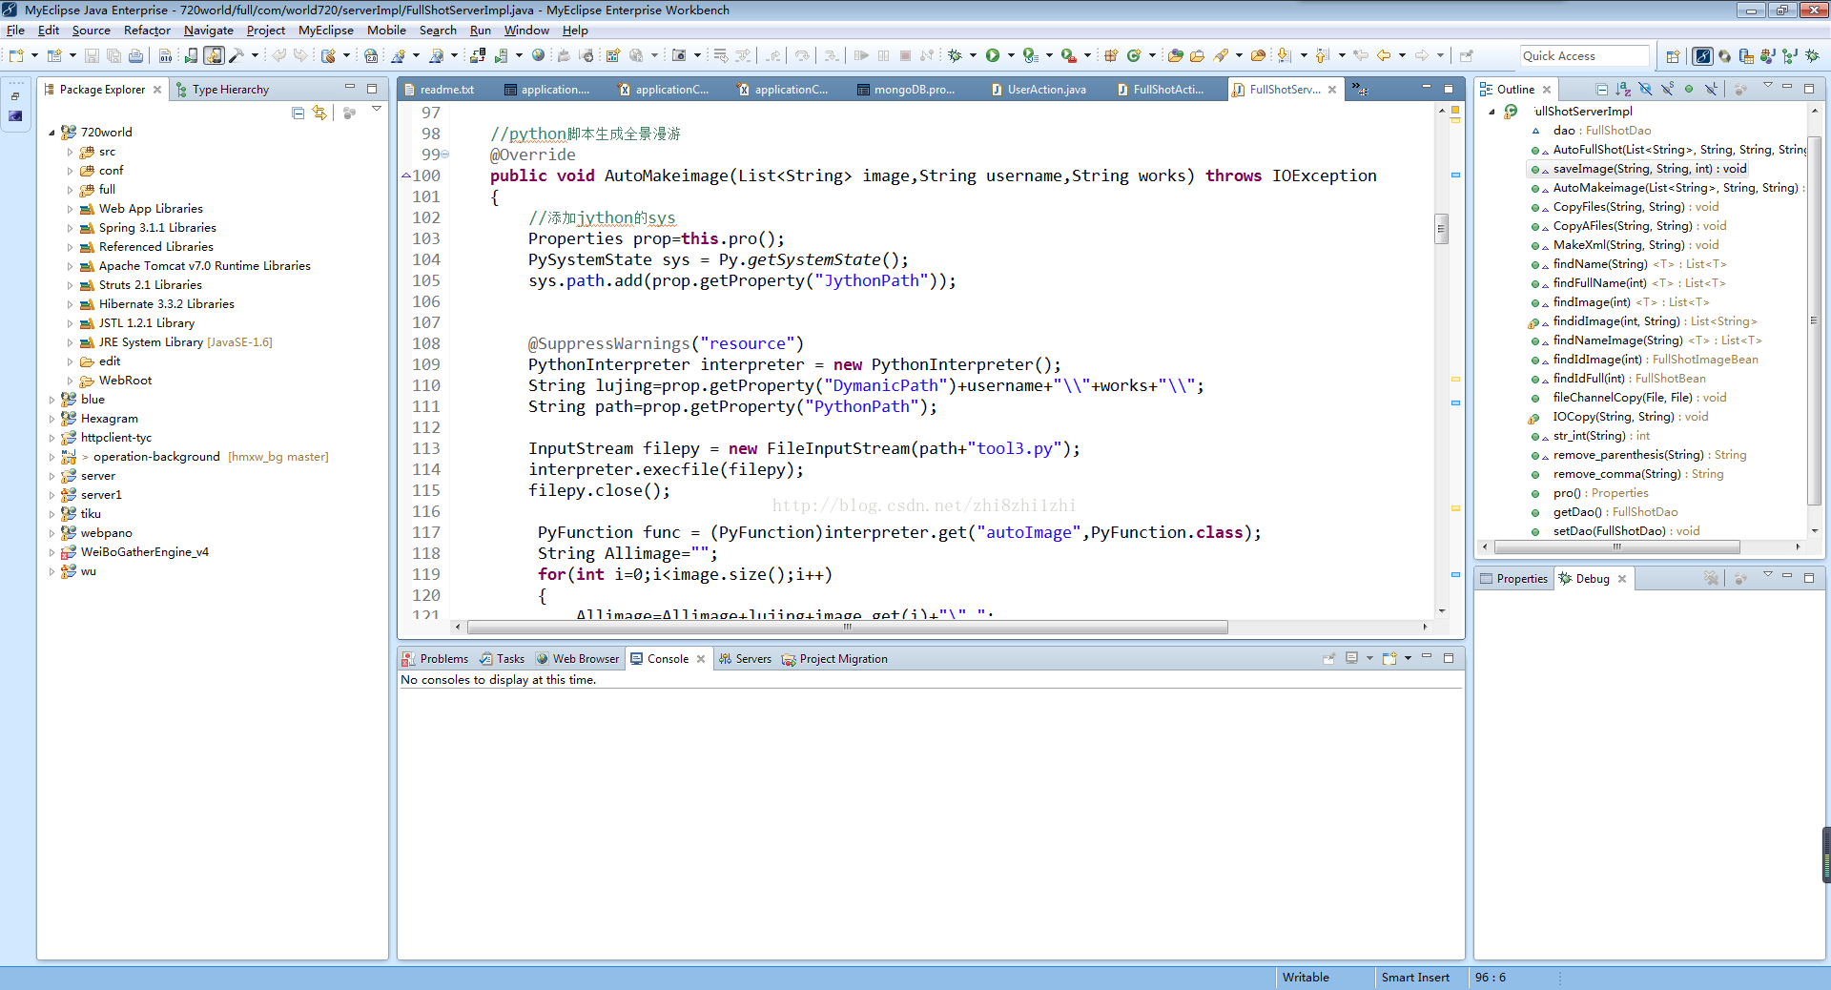This screenshot has height=990, width=1831.
Task: Click the Open Console icon
Action: [1390, 658]
